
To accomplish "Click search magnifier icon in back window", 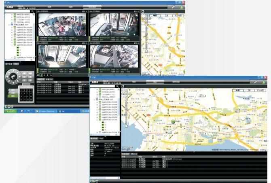I will tap(33, 12).
